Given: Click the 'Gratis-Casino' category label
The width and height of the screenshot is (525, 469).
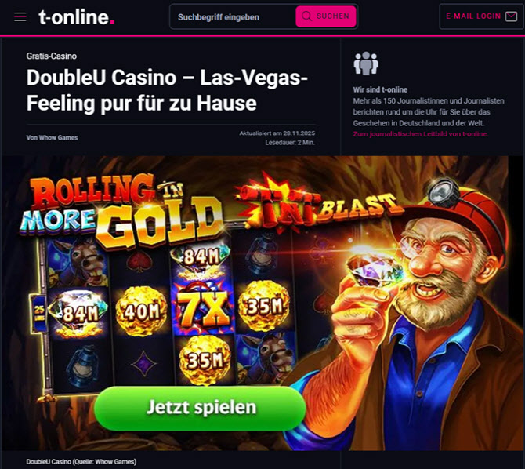Looking at the screenshot, I should point(52,56).
